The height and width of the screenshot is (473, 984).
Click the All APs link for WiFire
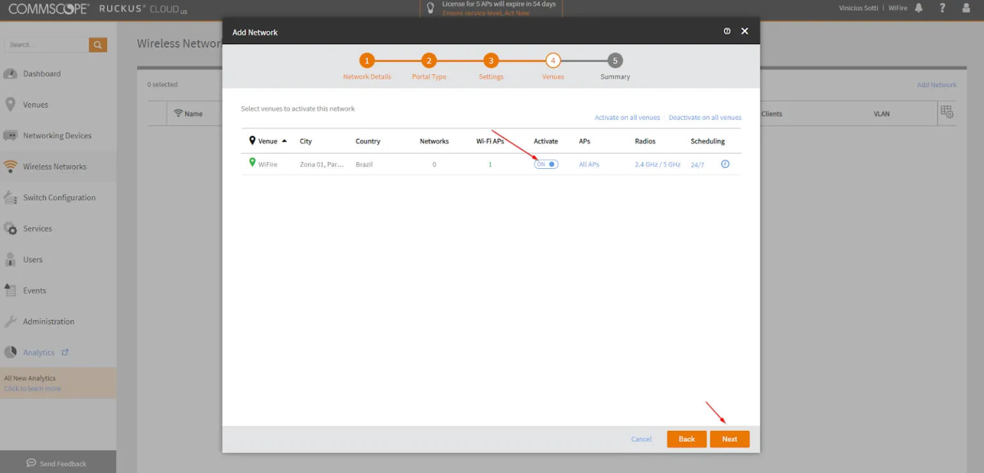tap(589, 164)
